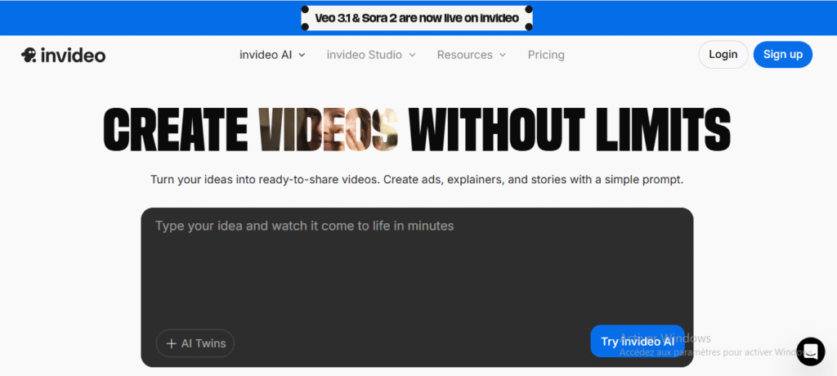Open the invideo AI menu label
837x376 pixels.
265,55
